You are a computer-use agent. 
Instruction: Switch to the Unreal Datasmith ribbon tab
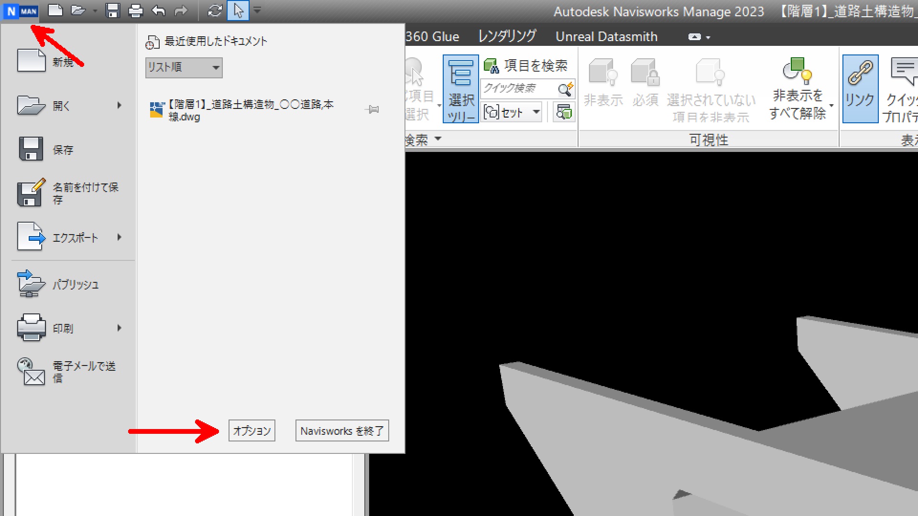tap(606, 36)
